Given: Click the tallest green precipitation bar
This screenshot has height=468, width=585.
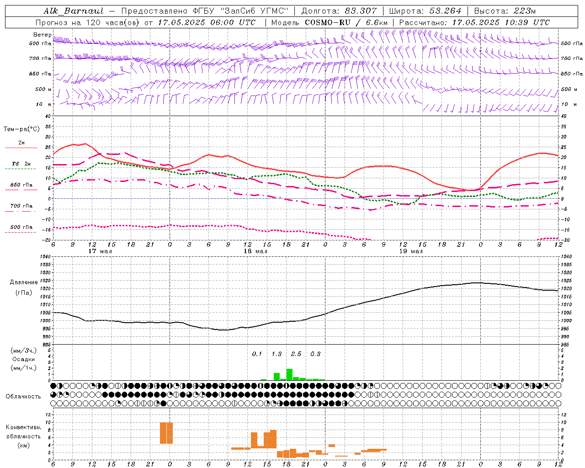Looking at the screenshot, I should tap(289, 374).
